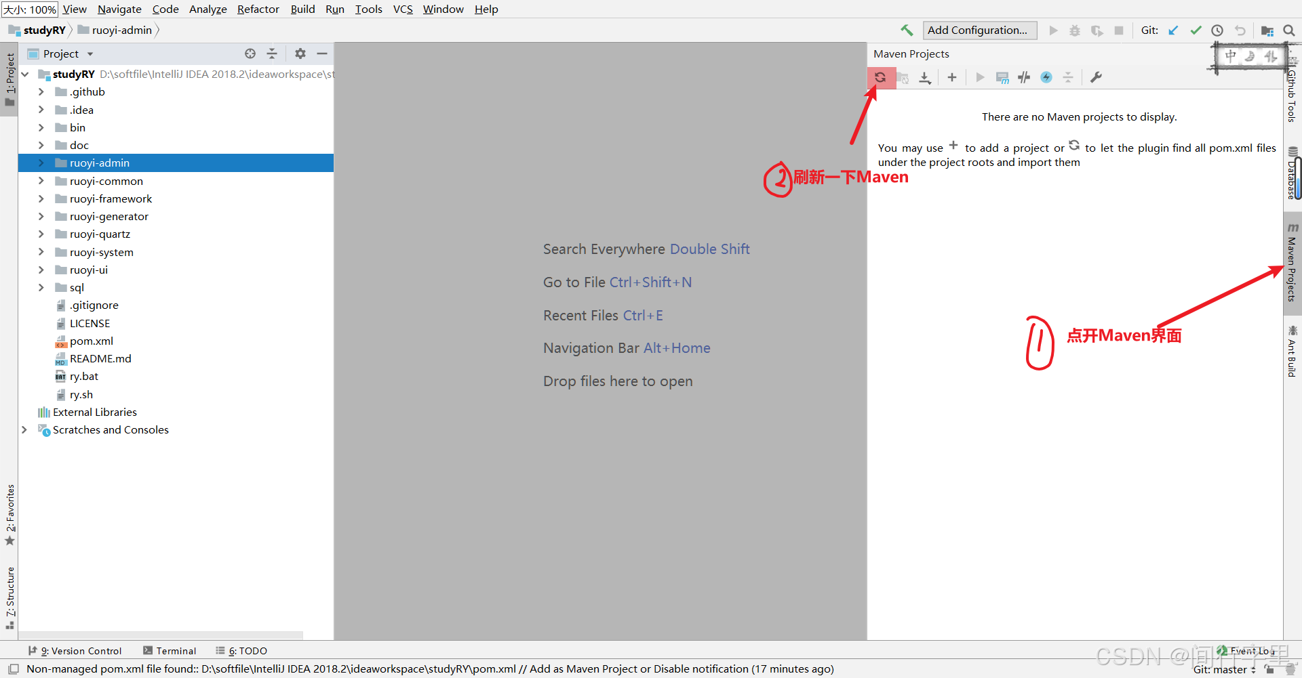Image resolution: width=1302 pixels, height=678 pixels.
Task: Open the Build menu
Action: (x=302, y=9)
